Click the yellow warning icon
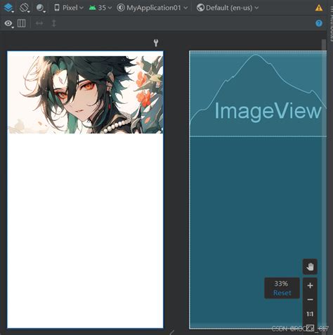Screen dimensions: 333x335 pos(319,8)
